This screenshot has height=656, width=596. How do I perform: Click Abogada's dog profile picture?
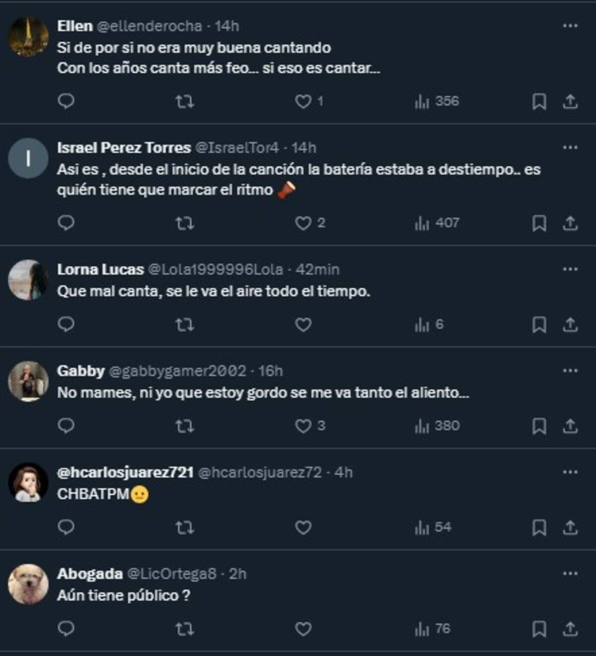click(x=28, y=584)
